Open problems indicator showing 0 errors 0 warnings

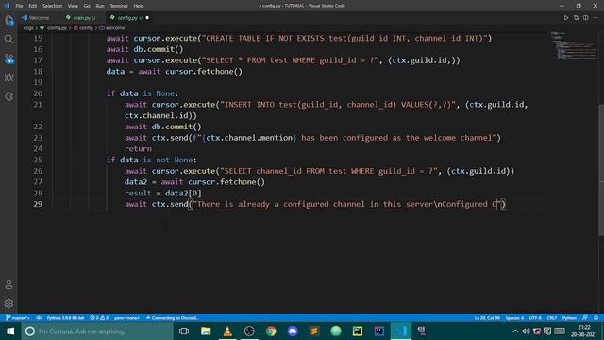pos(99,318)
